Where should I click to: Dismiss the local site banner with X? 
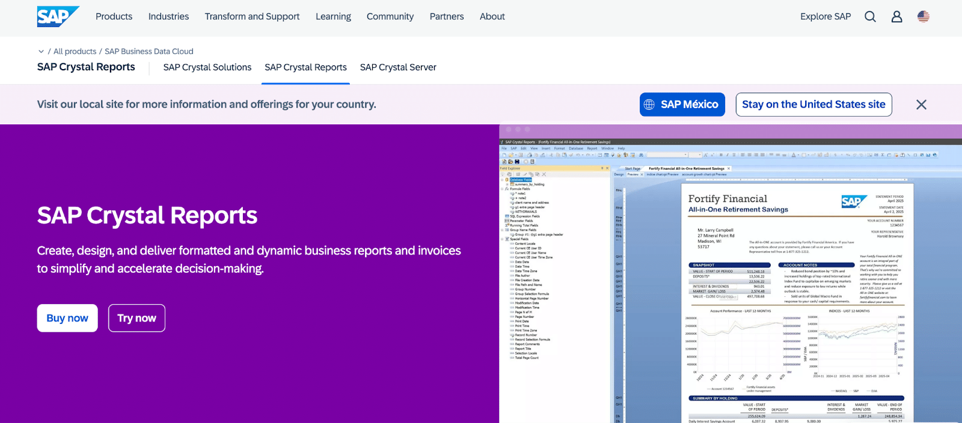point(921,105)
